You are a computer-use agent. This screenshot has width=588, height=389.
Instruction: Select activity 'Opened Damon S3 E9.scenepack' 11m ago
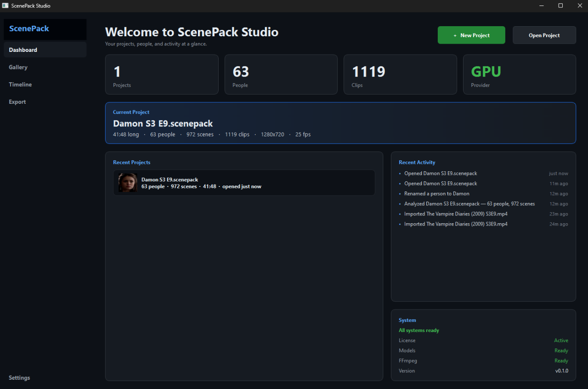[x=483, y=184]
